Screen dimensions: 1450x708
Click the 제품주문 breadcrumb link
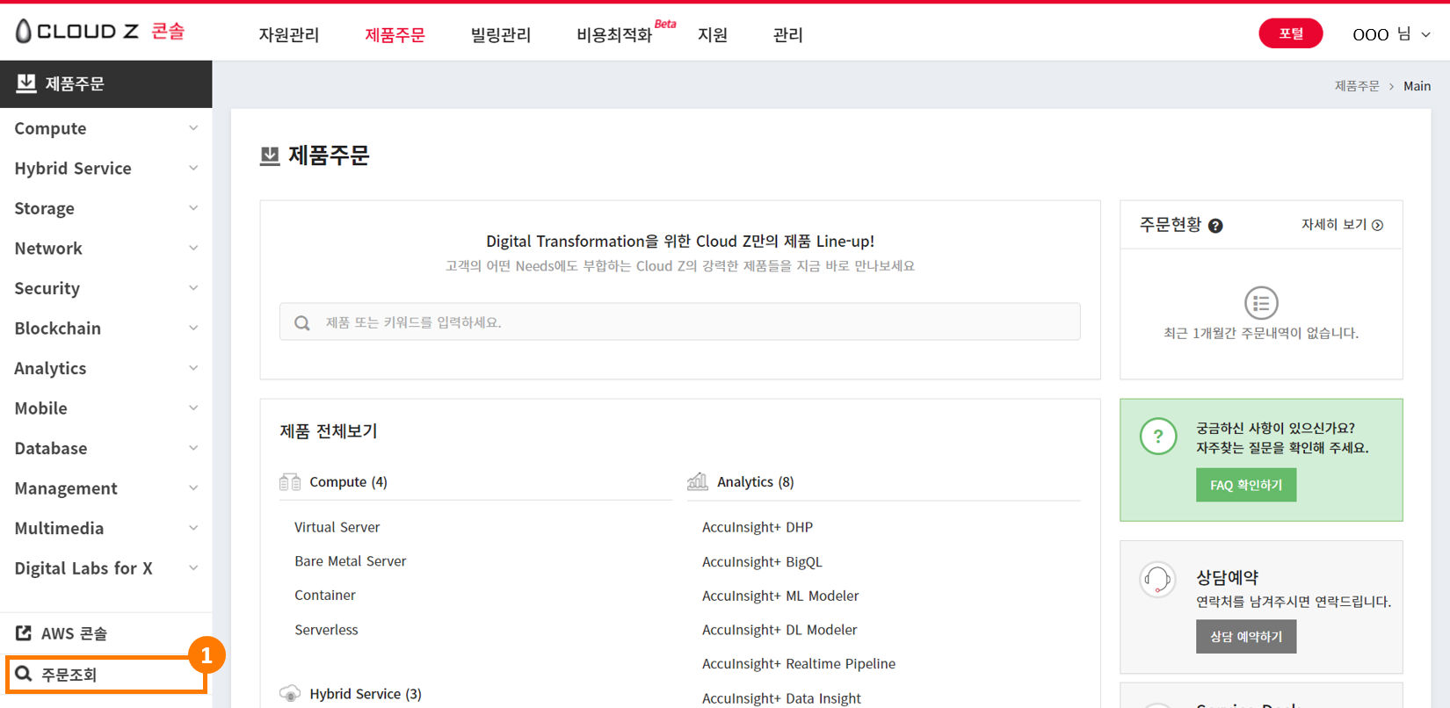(1357, 86)
